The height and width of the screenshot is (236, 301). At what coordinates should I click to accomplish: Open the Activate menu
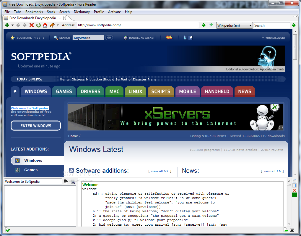click(114, 12)
